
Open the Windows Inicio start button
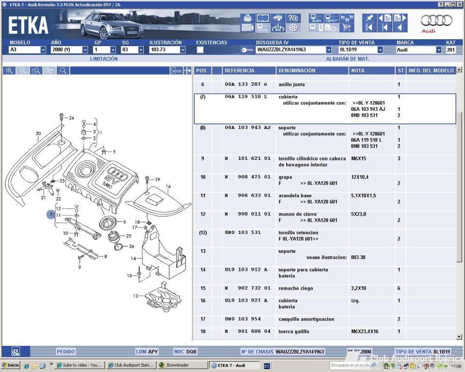click(11, 365)
